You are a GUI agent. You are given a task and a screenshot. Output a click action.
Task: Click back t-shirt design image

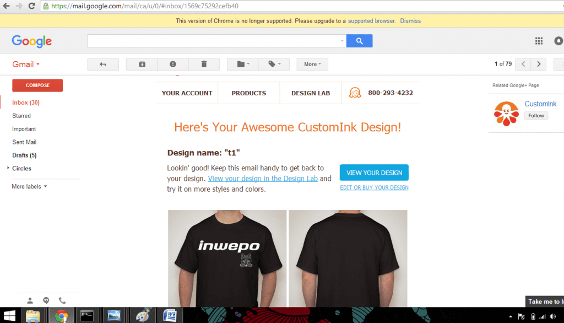pyautogui.click(x=348, y=259)
